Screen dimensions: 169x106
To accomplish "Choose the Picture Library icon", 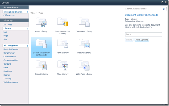I will click(x=84, y=44).
